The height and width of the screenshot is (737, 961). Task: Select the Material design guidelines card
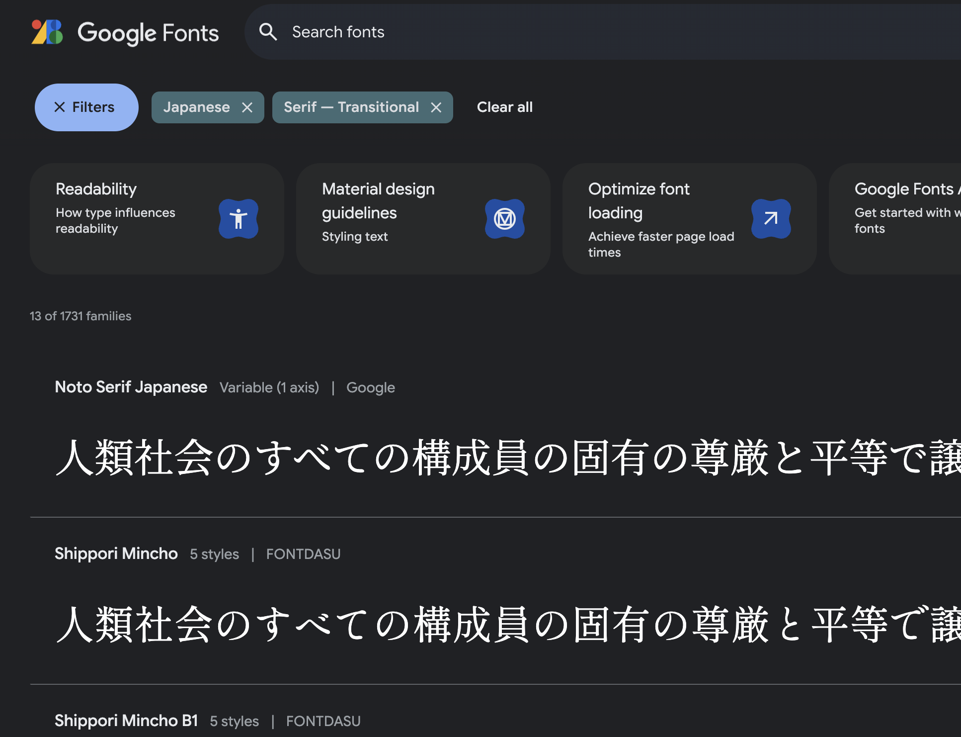(423, 219)
